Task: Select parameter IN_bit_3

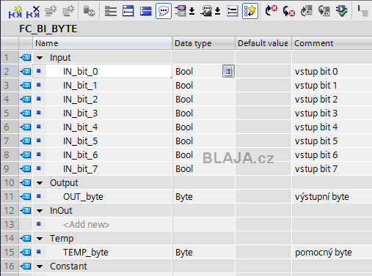Action: (80, 113)
